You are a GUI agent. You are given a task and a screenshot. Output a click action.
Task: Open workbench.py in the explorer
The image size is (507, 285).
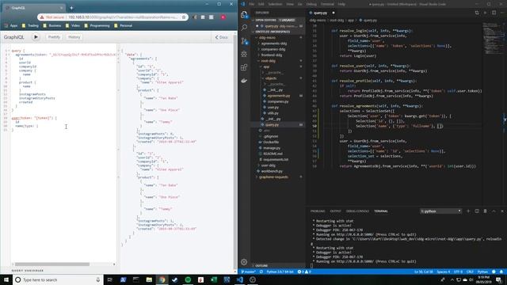(x=272, y=171)
